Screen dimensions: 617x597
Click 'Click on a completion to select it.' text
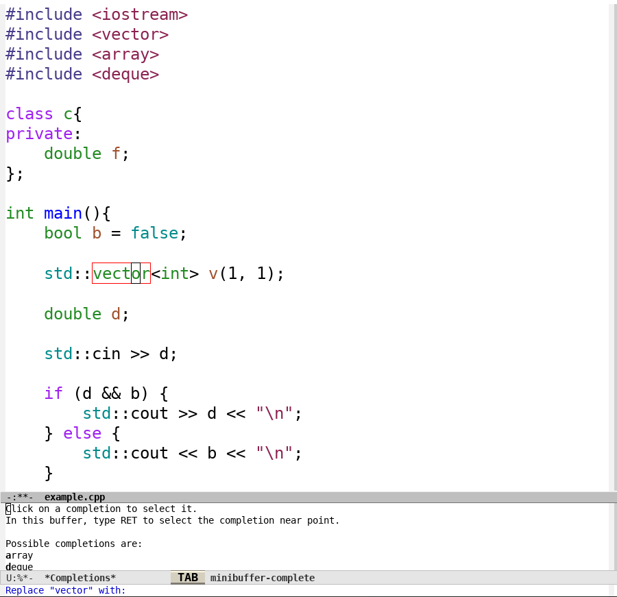pos(101,509)
